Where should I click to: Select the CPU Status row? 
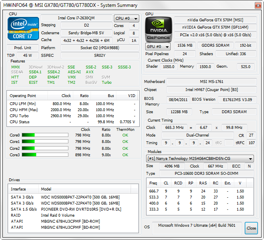(73, 122)
